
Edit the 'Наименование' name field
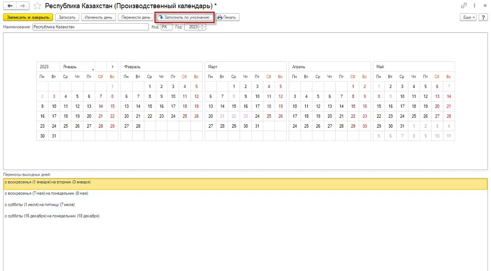click(90, 27)
